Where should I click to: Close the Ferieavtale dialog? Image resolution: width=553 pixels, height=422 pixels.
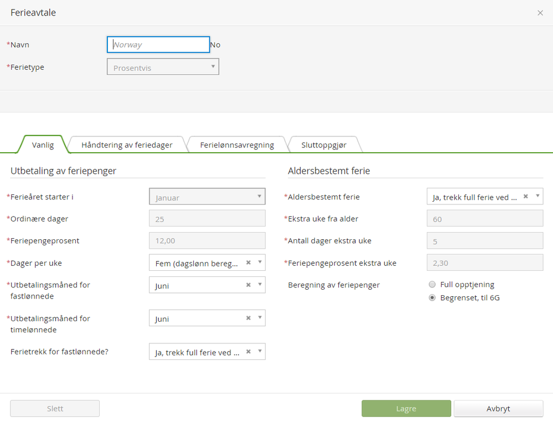point(540,13)
